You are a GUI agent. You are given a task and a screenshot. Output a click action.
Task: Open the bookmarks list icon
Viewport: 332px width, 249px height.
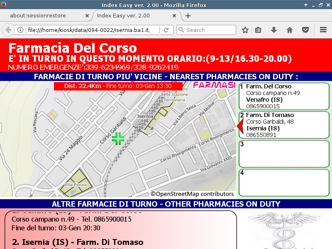pos(258,30)
